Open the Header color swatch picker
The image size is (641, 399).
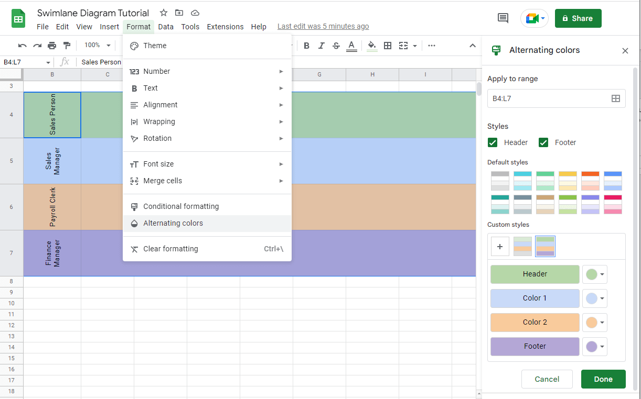coord(594,274)
